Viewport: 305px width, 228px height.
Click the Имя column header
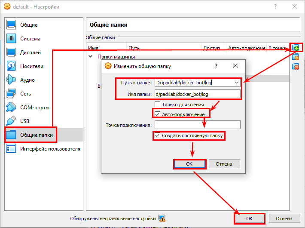click(107, 47)
